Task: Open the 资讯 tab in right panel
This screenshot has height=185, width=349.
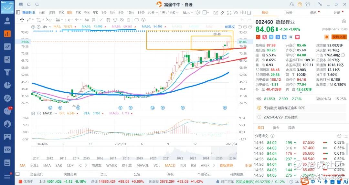Action: click(313, 13)
